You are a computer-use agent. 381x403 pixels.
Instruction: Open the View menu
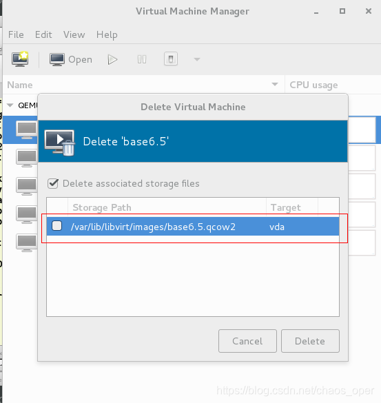(74, 34)
